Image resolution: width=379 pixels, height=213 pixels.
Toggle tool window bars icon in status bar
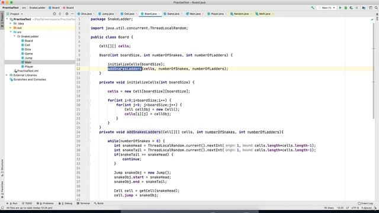[2, 208]
